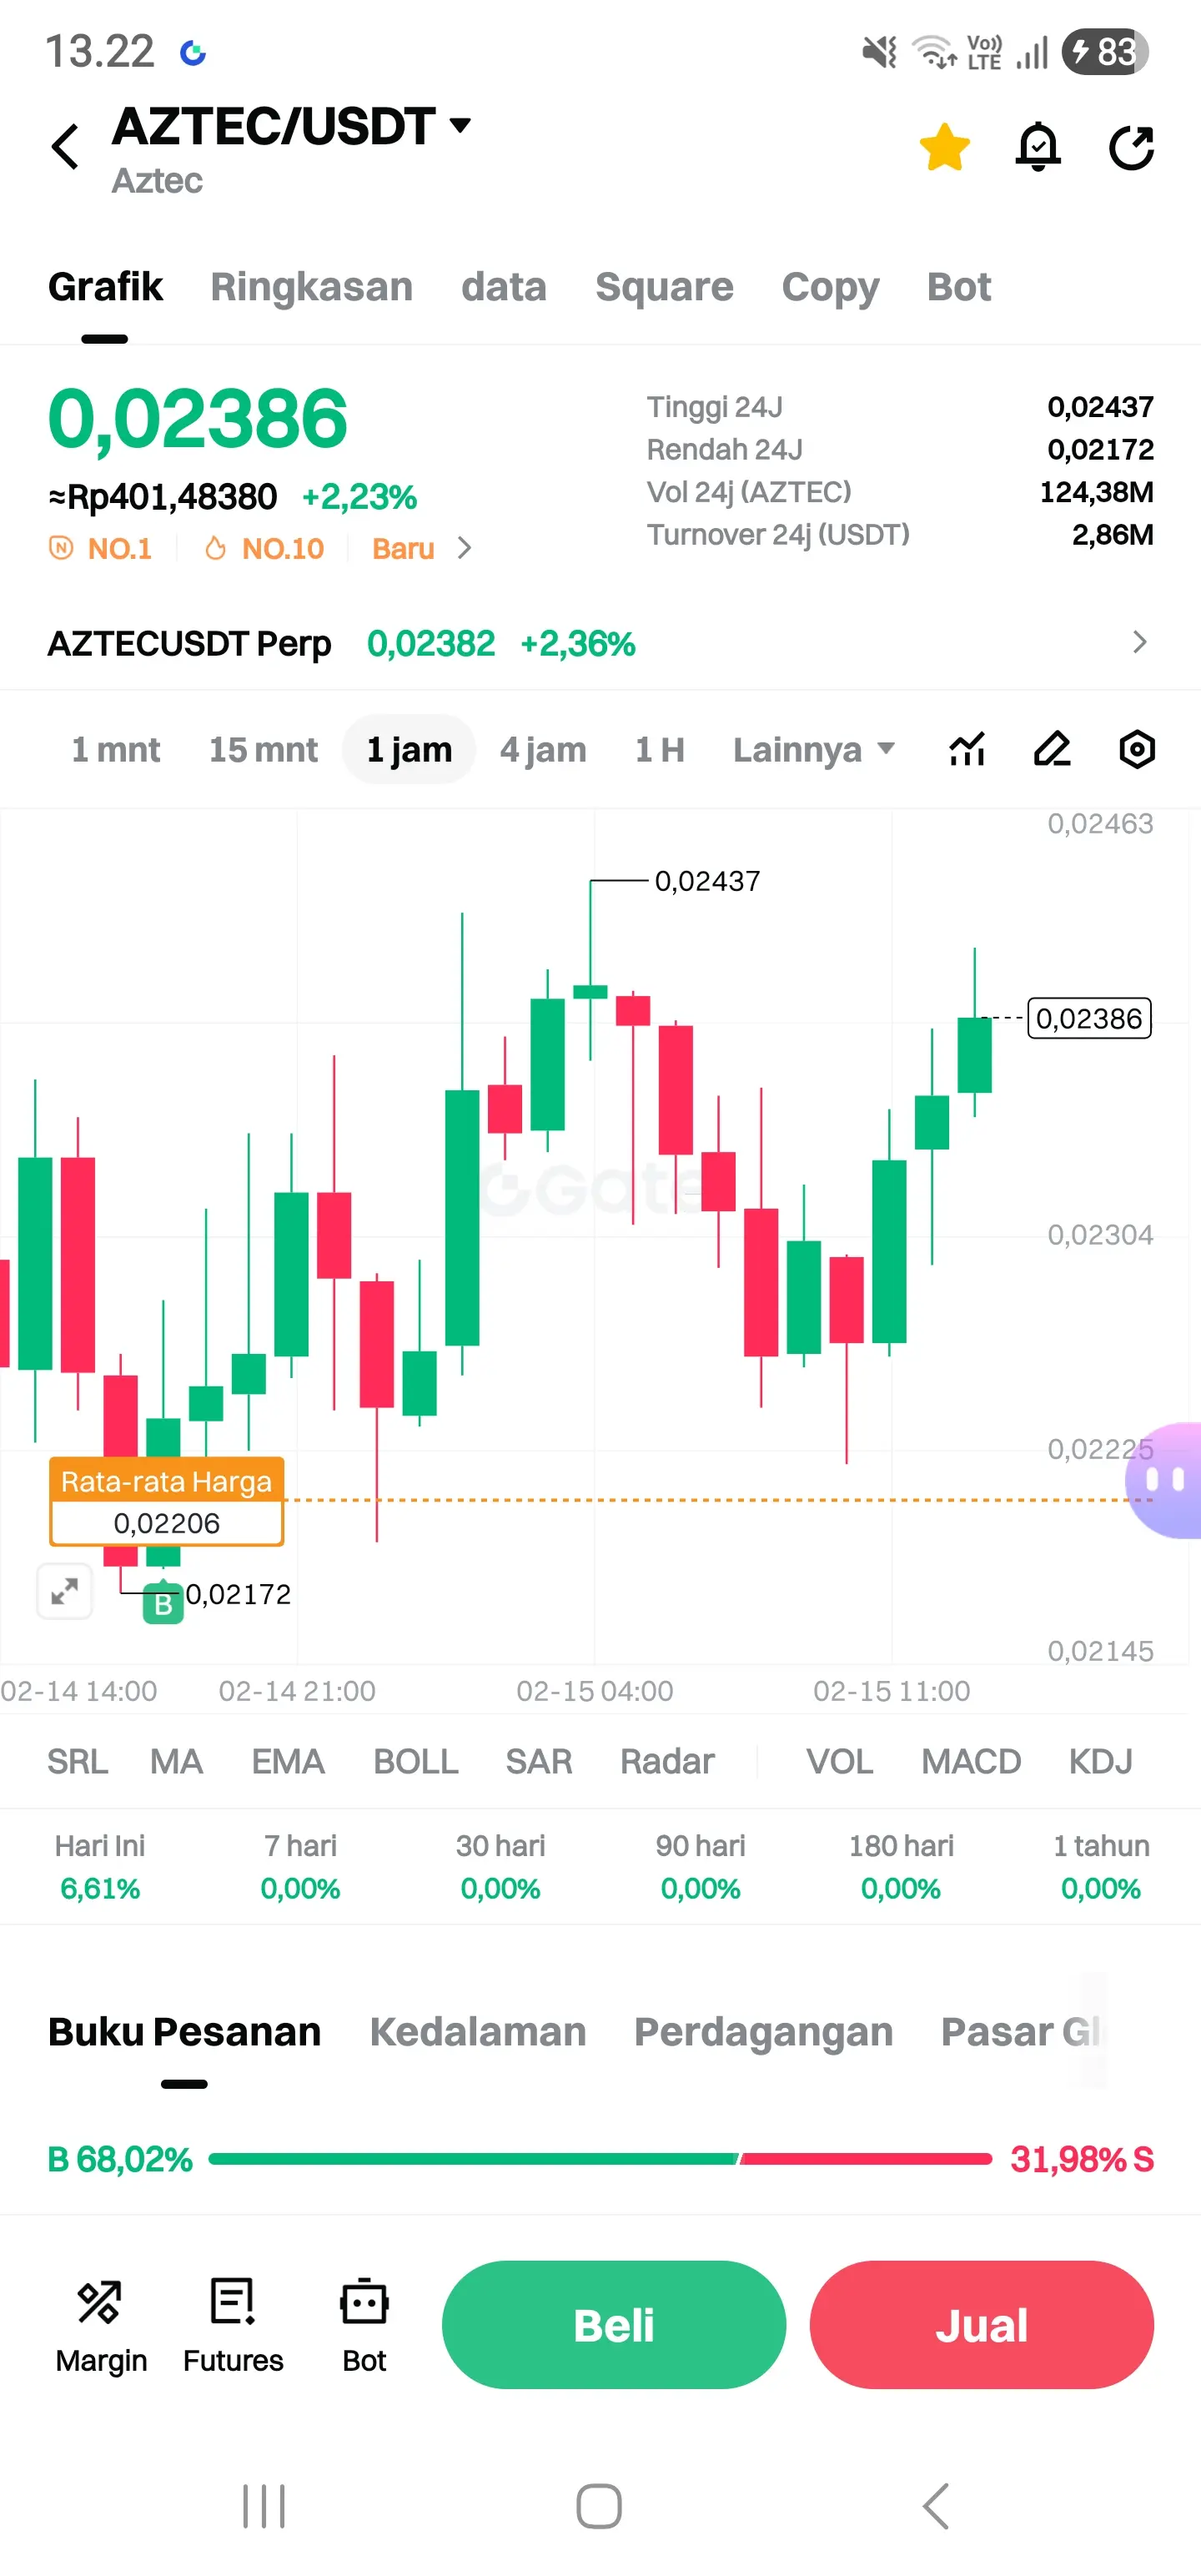Viewport: 1201px width, 2576px height.
Task: Go to the Square tab
Action: click(x=664, y=287)
